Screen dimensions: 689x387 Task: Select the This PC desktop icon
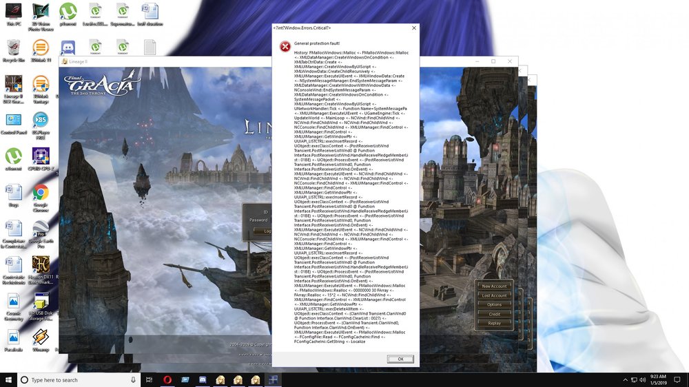(13, 12)
